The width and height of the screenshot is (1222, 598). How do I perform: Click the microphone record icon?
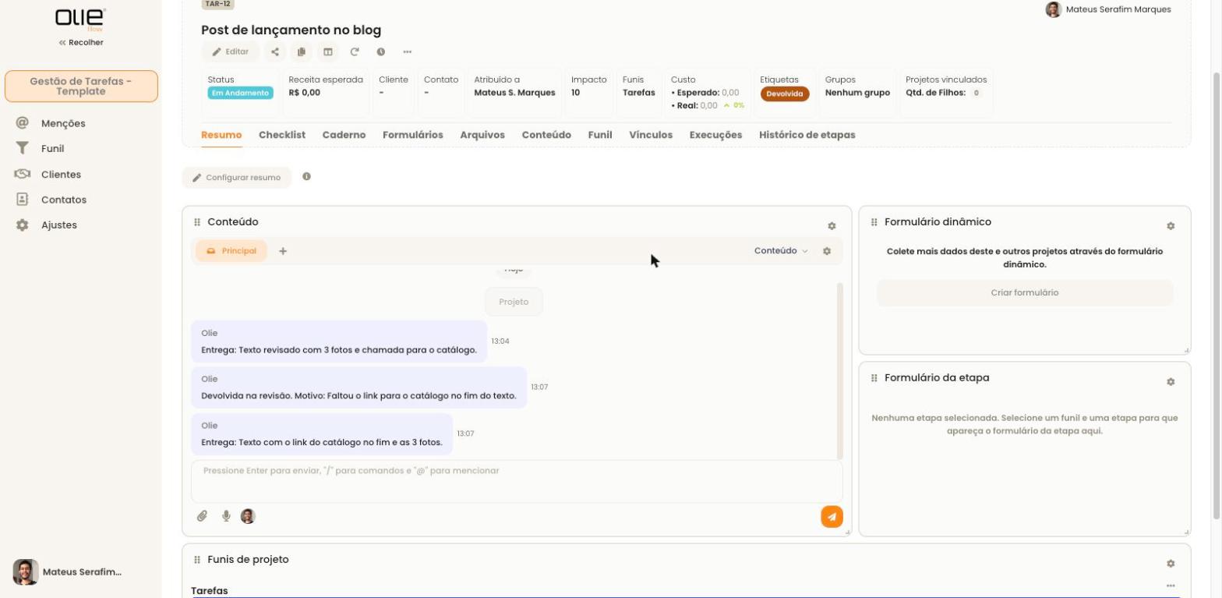click(x=226, y=516)
